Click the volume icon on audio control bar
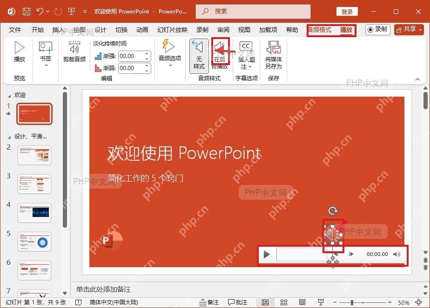 pyautogui.click(x=396, y=254)
